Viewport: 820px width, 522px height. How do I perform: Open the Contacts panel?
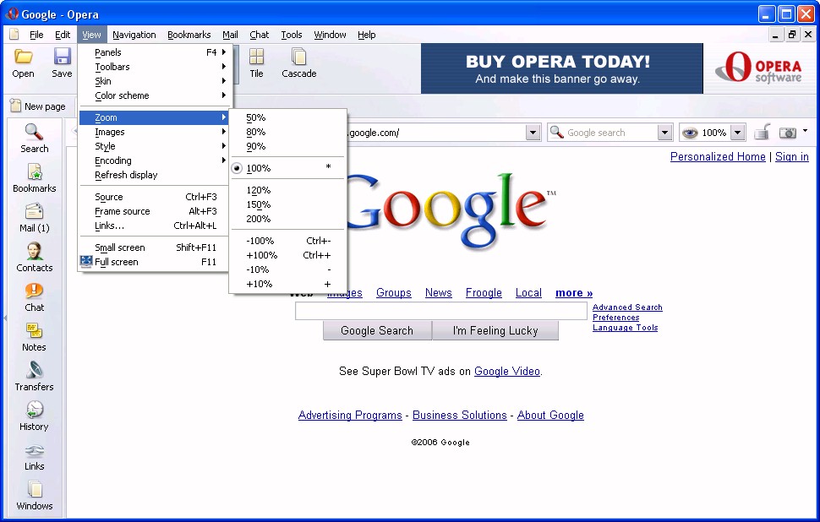click(x=34, y=257)
